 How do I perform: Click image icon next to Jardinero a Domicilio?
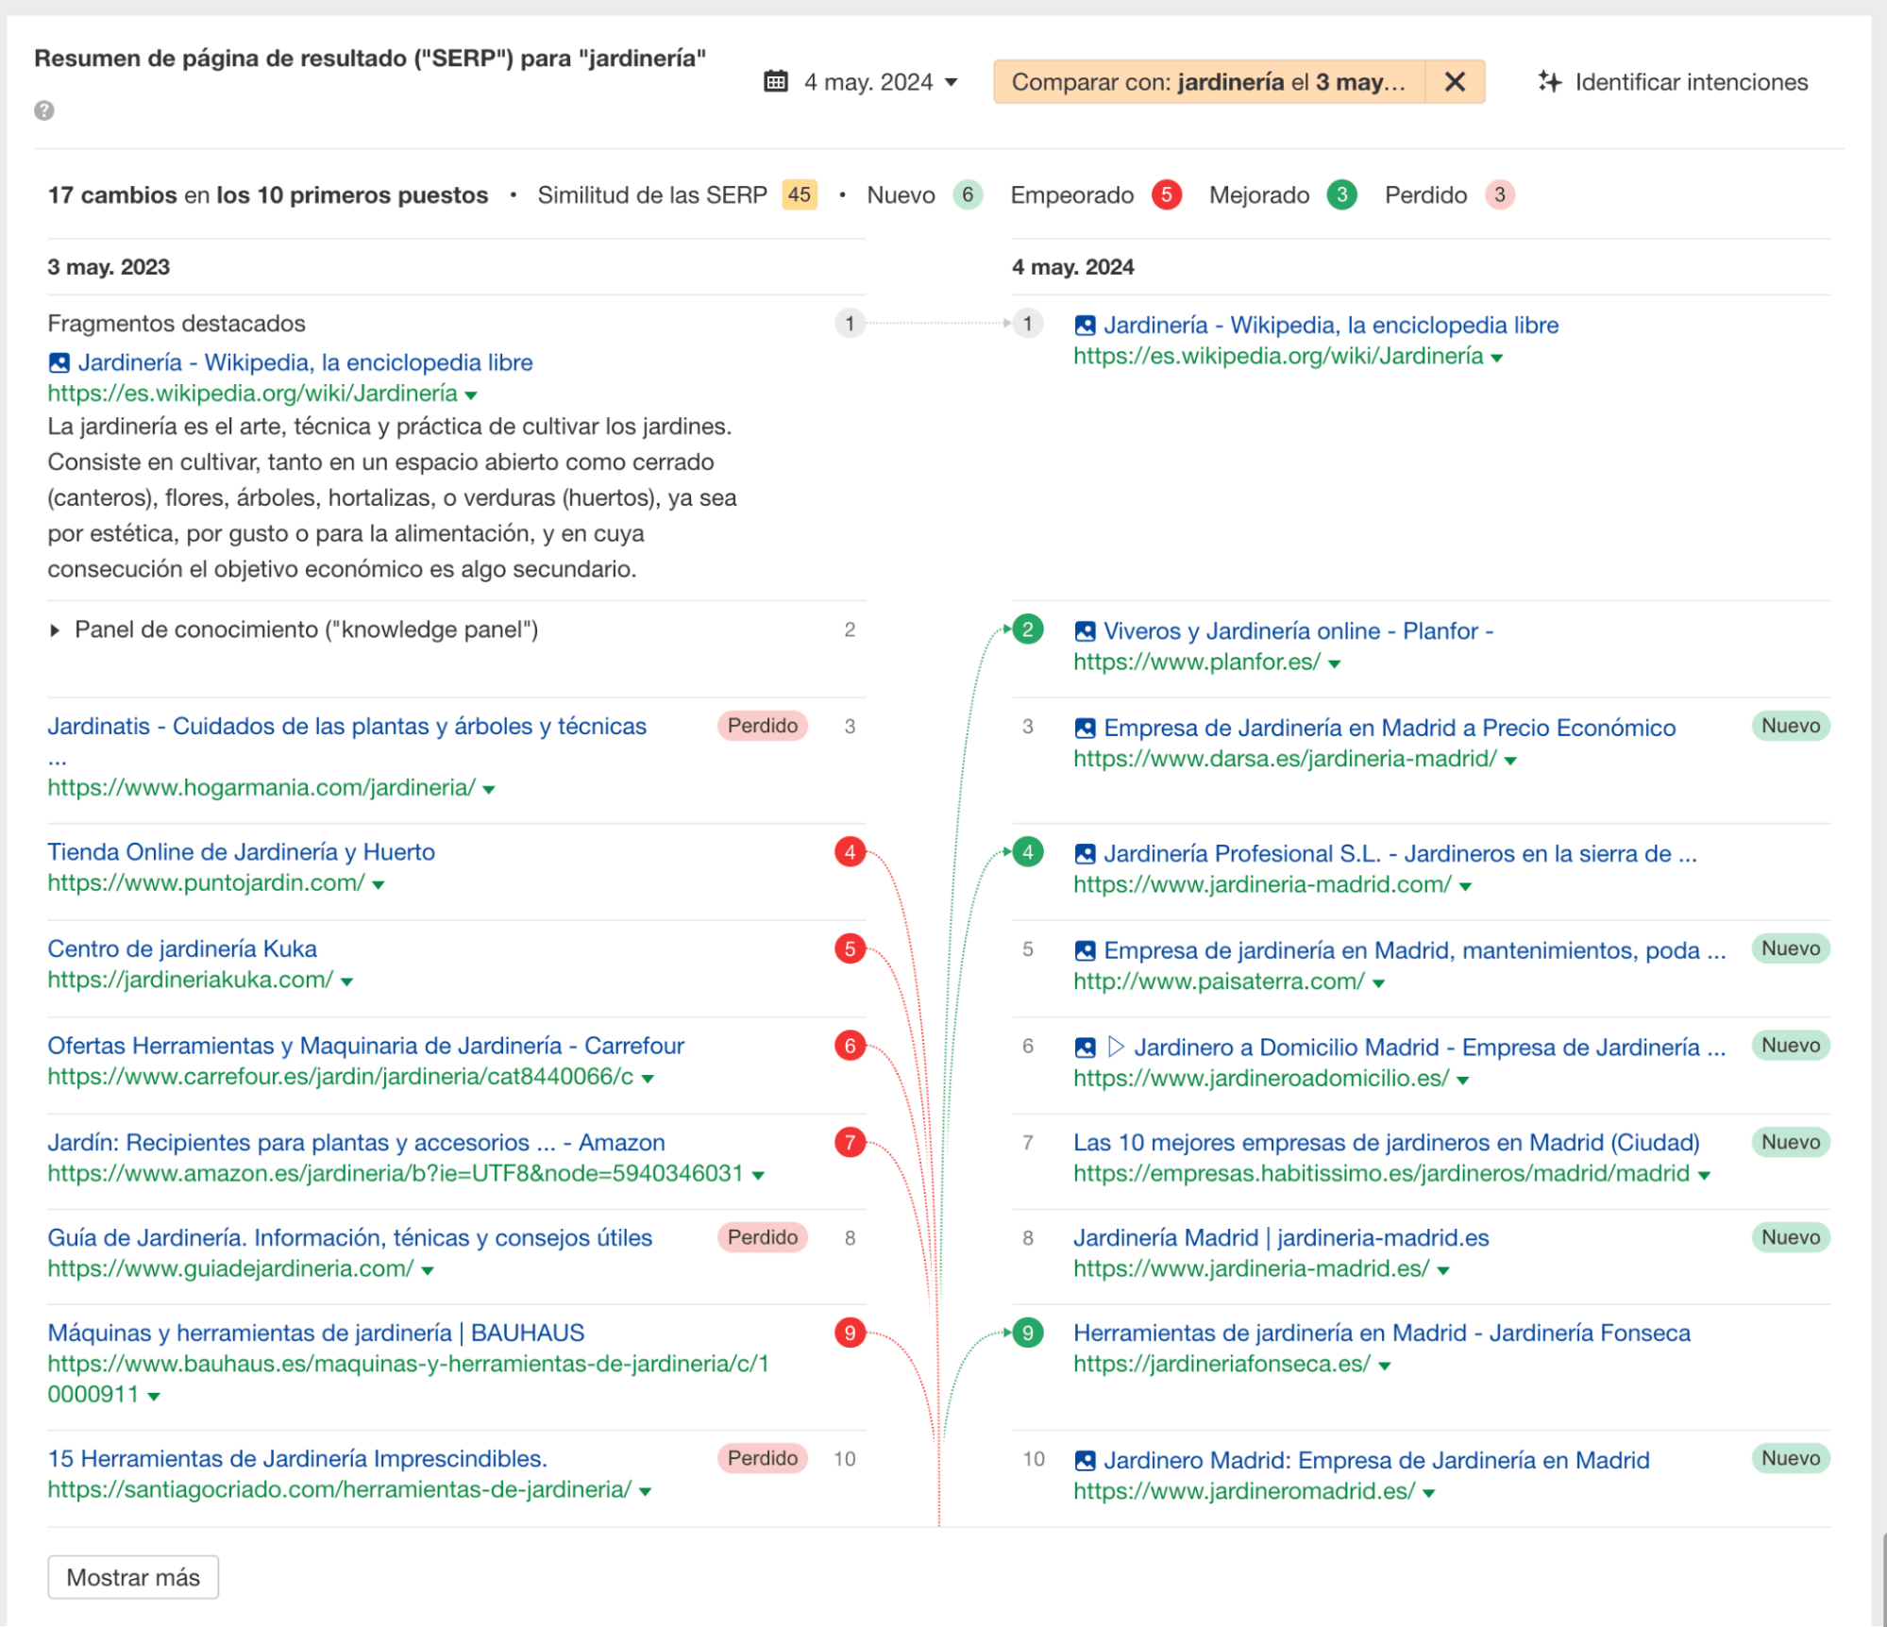point(1085,1048)
